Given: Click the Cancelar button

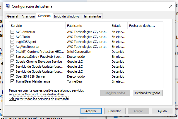Looking at the screenshot, I should (x=115, y=111).
